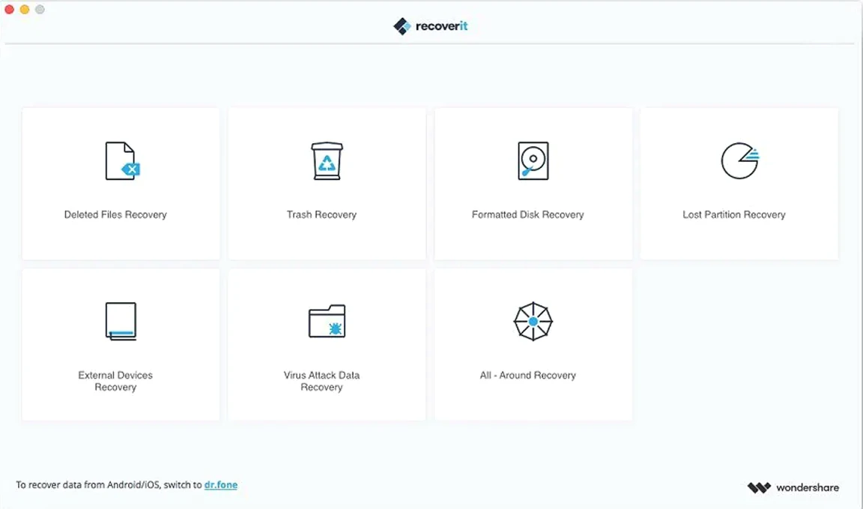
Task: Close the Recoverit window with red button
Action: pos(9,9)
